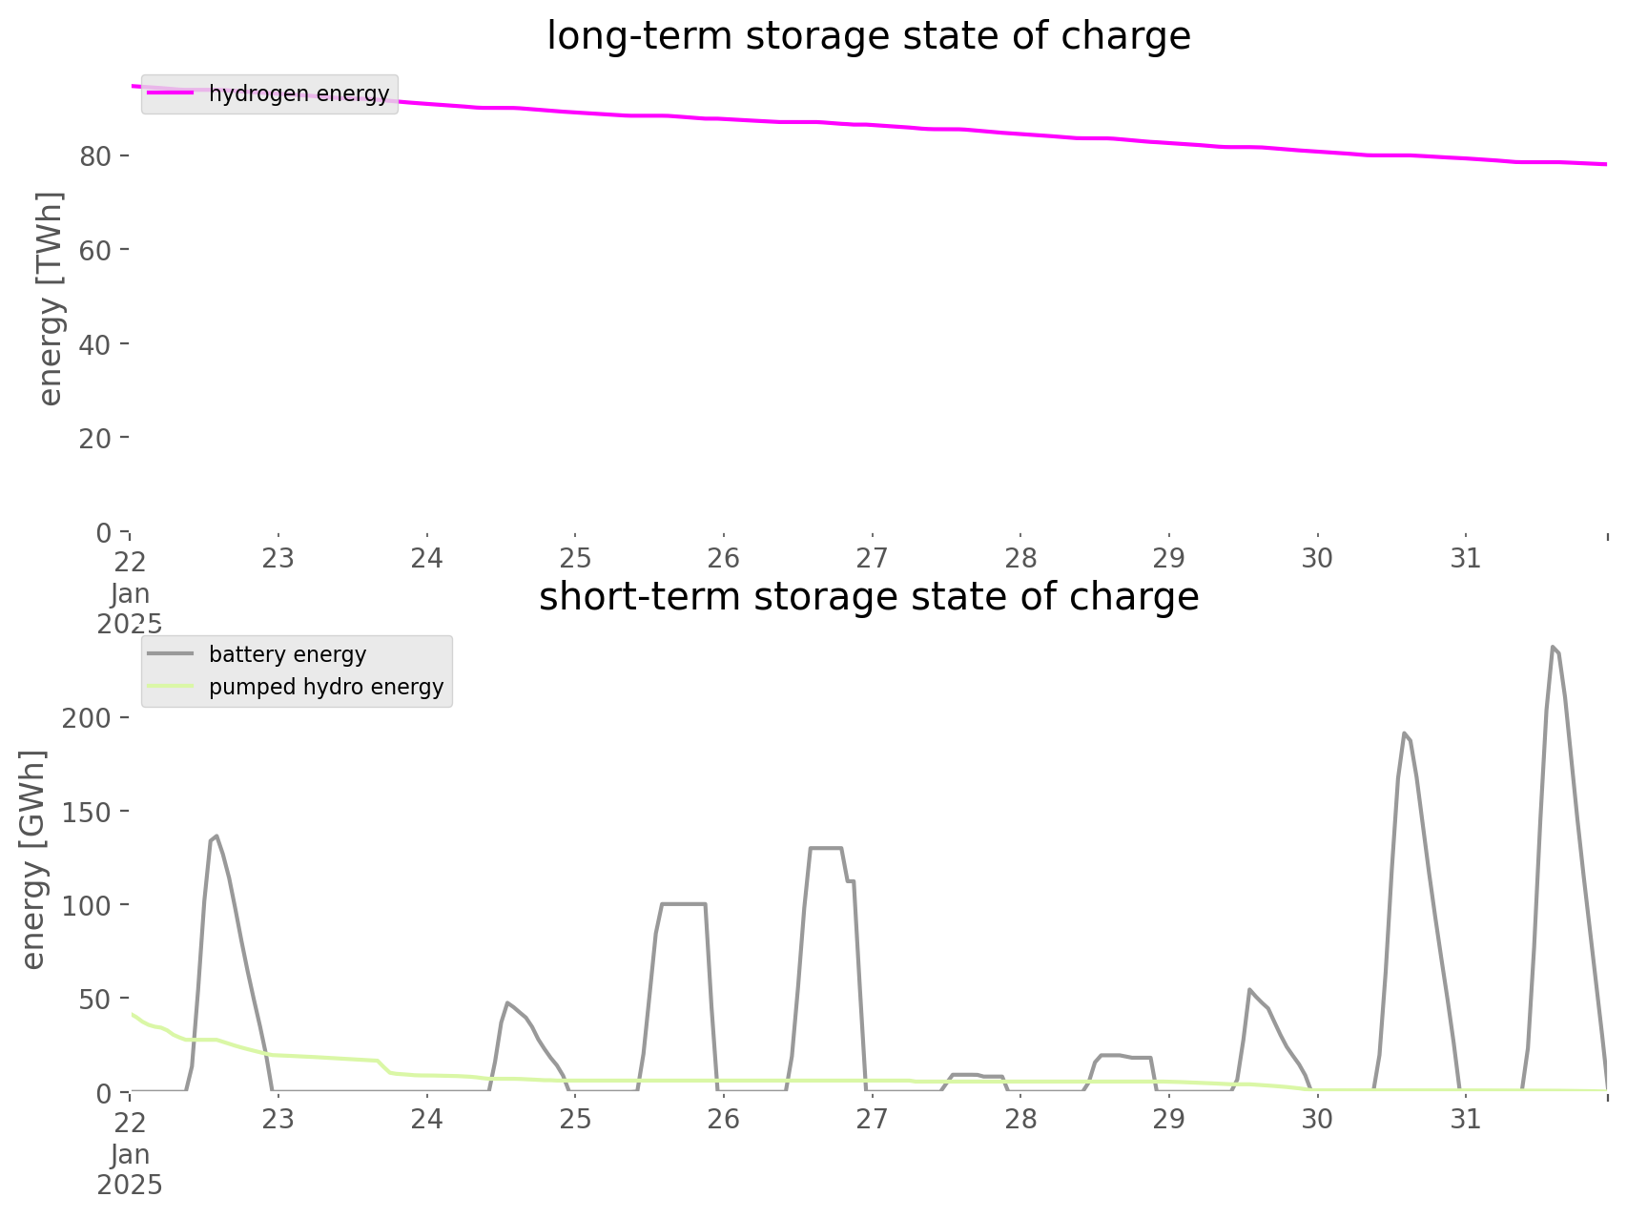Click the 'long-term storage state of charge' title
This screenshot has height=1218, width=1627.
869,36
